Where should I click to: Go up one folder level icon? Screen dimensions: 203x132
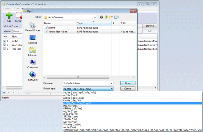tap(106, 17)
